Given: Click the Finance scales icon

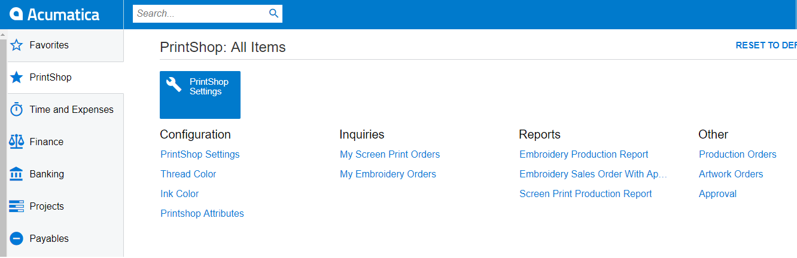Looking at the screenshot, I should tap(17, 142).
